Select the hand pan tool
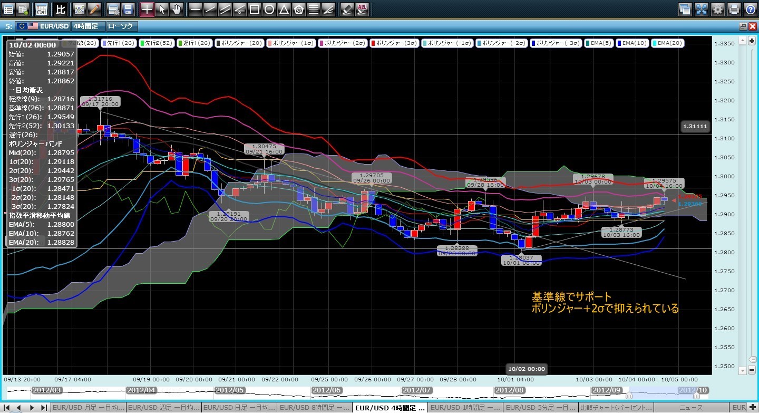Image resolution: width=759 pixels, height=413 pixels. (x=177, y=9)
